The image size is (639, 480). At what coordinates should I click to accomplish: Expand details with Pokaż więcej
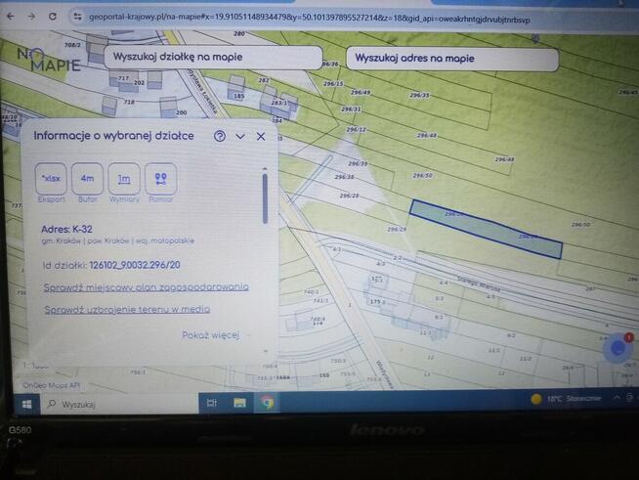pyautogui.click(x=210, y=334)
